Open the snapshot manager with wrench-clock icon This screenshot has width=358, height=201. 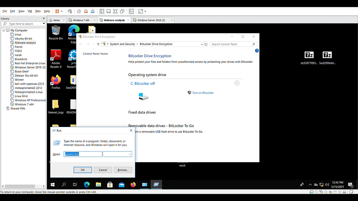(x=93, y=11)
